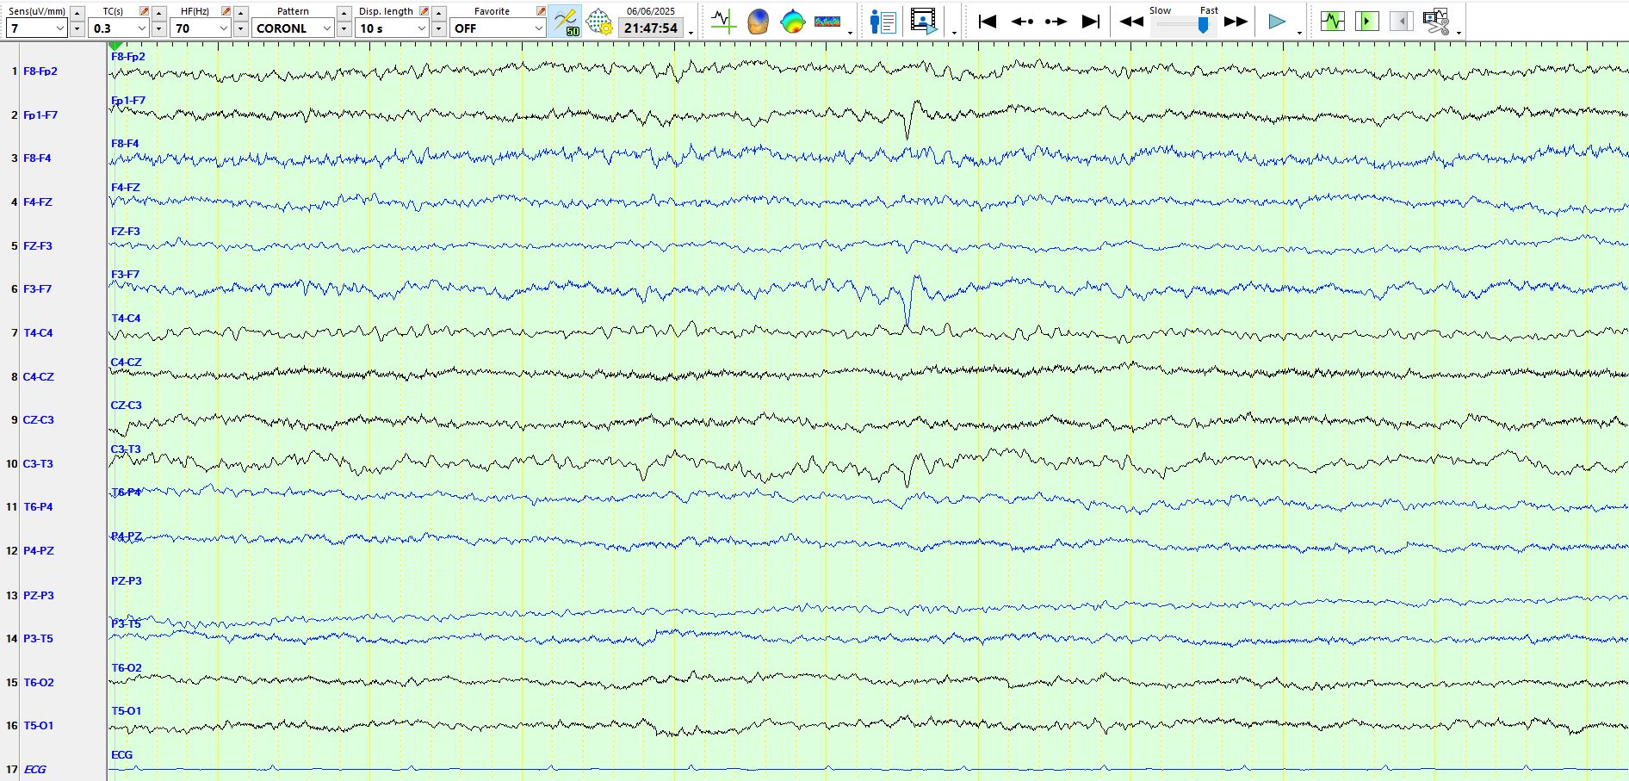
Task: Select channel 14 label P3-T5
Action: point(38,639)
